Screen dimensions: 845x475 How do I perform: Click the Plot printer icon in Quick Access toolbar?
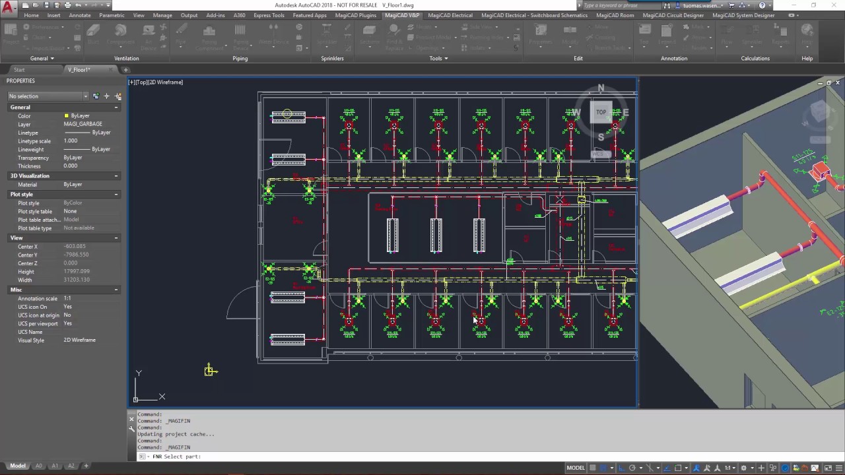67,5
